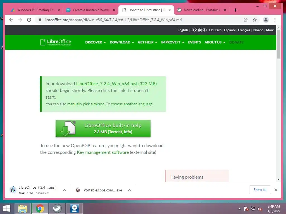Open File Explorer from the taskbar
Viewport: 286px width, 214px height.
(23, 208)
